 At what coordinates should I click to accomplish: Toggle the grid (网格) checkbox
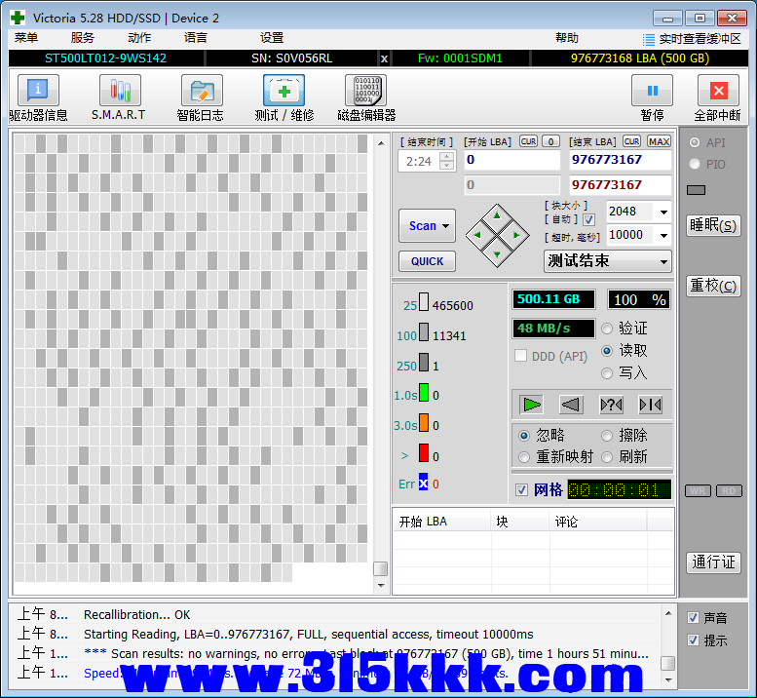click(521, 489)
